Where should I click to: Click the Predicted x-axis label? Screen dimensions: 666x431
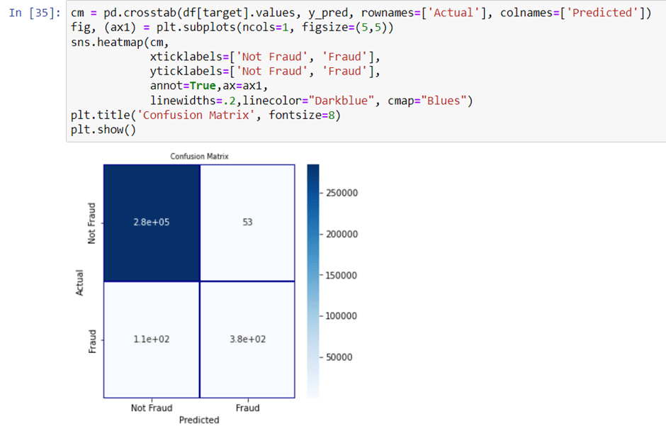[199, 420]
